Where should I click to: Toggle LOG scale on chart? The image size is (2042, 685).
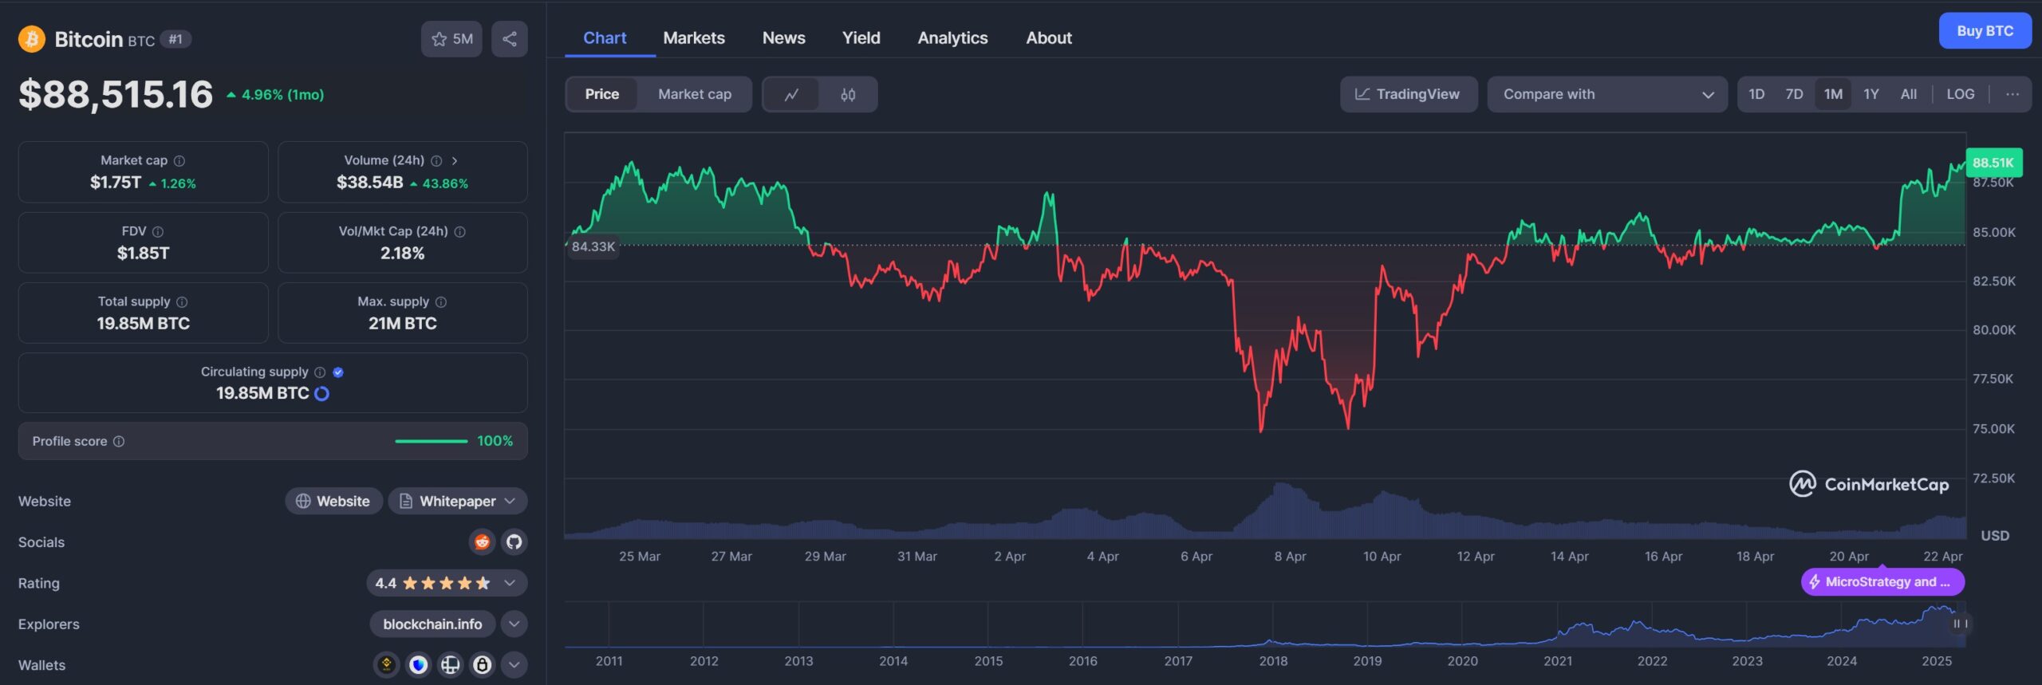pos(1961,94)
